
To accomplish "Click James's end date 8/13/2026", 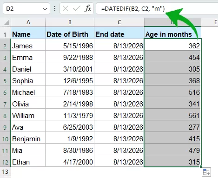I will 119,45.
